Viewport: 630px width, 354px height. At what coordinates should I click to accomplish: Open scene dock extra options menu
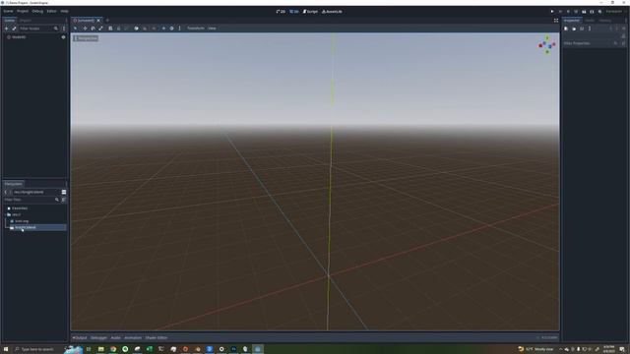tap(64, 29)
